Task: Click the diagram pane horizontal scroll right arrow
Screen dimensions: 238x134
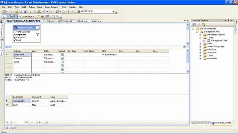Action: pos(184,47)
